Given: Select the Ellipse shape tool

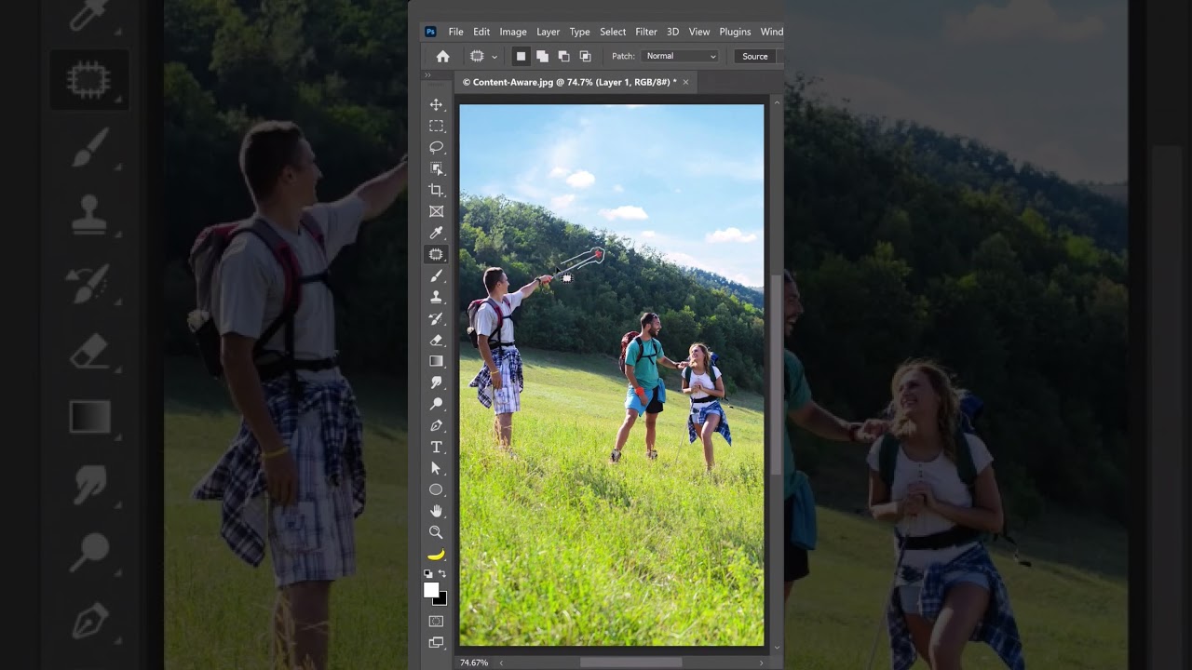Looking at the screenshot, I should click(436, 489).
